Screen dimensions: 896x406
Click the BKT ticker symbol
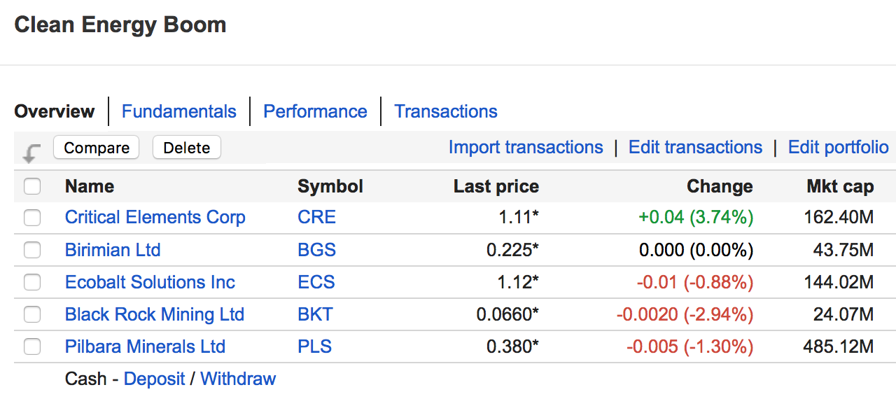coord(315,314)
